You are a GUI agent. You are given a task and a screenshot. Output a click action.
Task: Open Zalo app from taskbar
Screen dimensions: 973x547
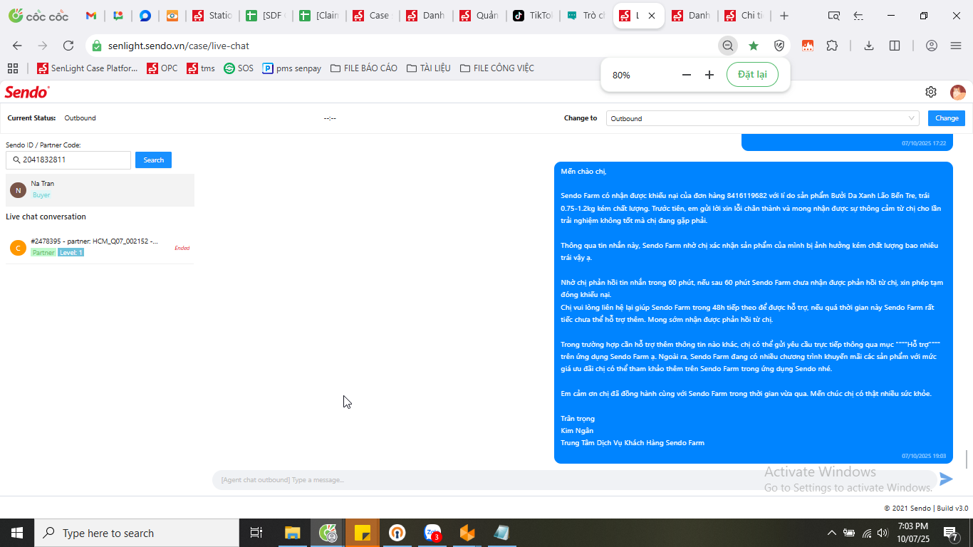click(432, 533)
